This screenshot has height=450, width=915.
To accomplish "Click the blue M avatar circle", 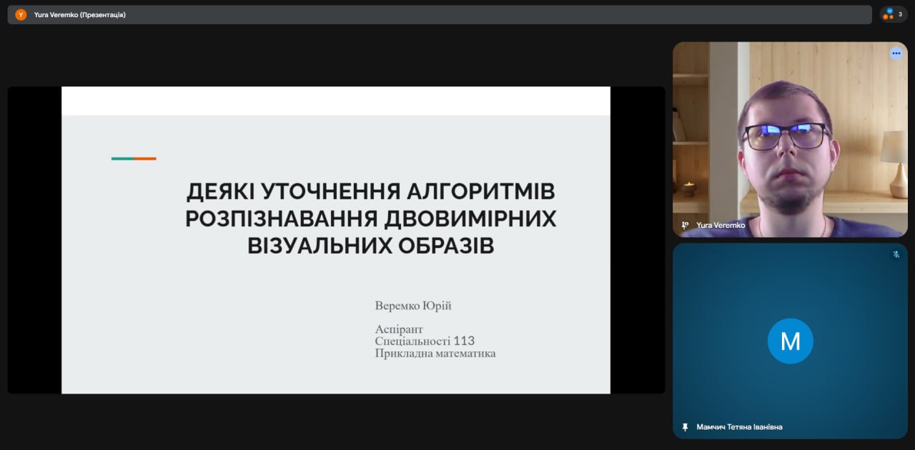I will (790, 341).
